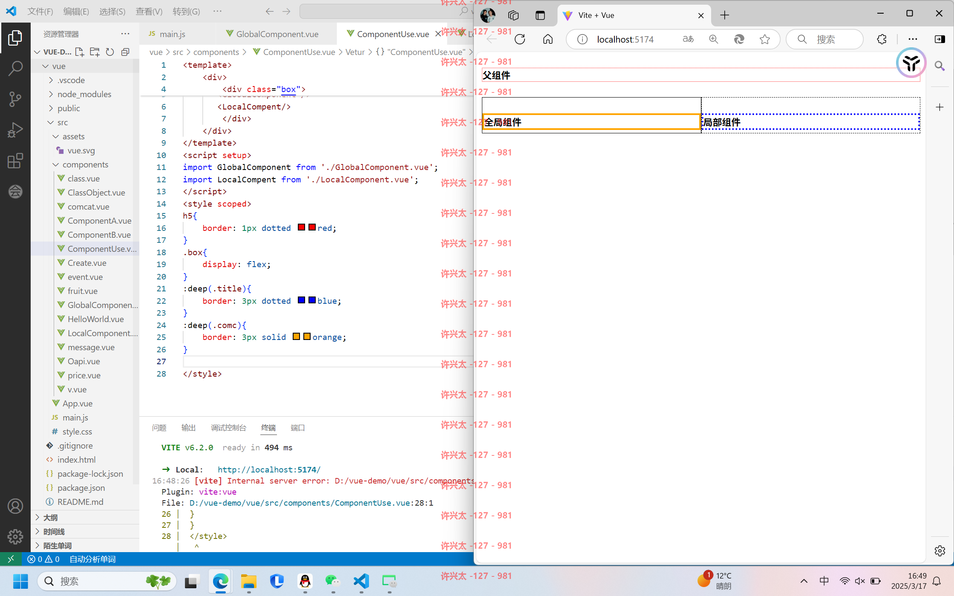The height and width of the screenshot is (596, 954).
Task: Open browser extensions menu
Action: pyautogui.click(x=882, y=39)
